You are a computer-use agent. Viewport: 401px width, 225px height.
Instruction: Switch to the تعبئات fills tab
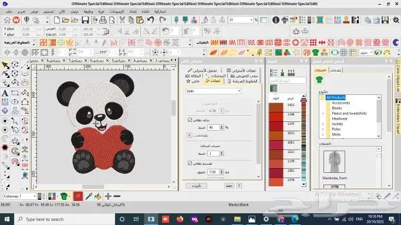click(213, 81)
